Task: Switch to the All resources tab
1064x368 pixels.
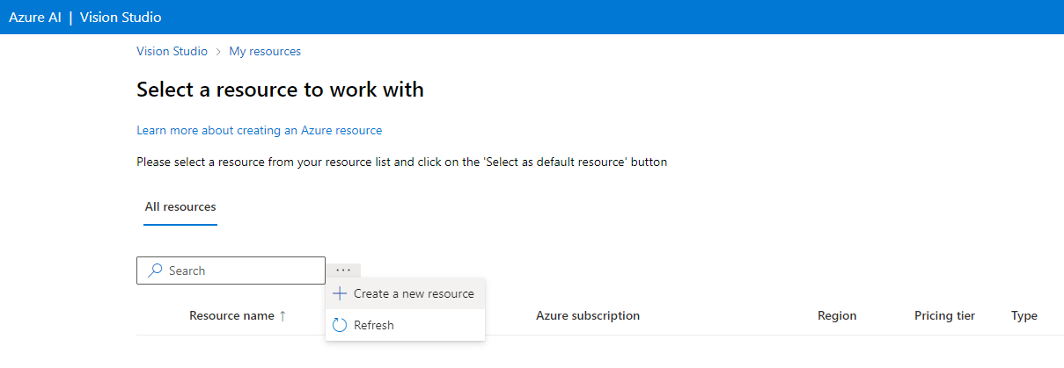Action: [x=180, y=207]
